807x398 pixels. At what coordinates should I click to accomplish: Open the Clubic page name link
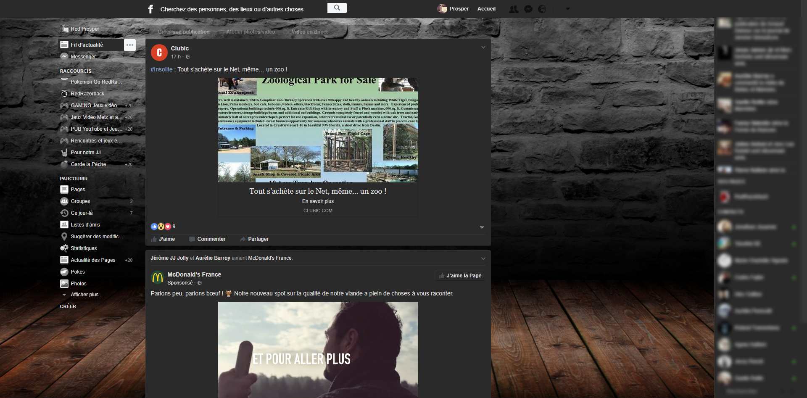click(x=180, y=48)
